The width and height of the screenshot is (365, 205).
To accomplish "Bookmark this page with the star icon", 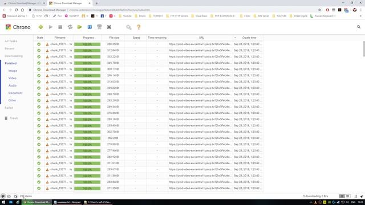I will point(319,10).
